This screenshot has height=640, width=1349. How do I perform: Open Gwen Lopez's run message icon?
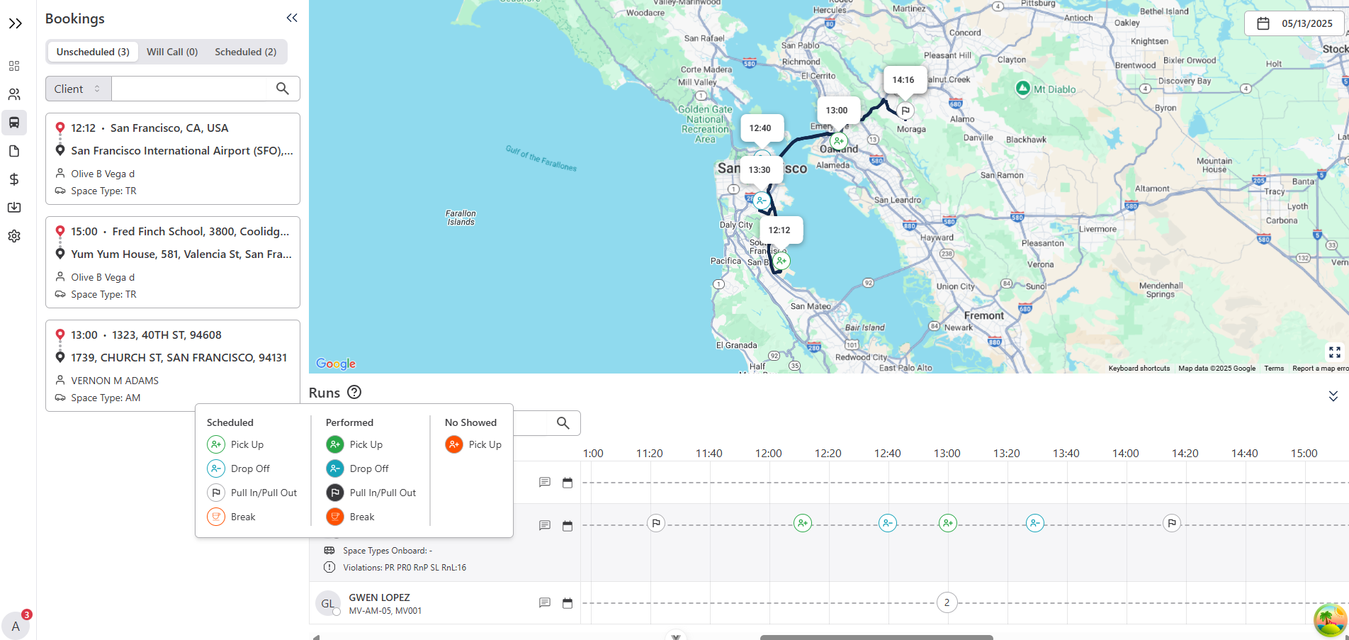click(x=544, y=603)
